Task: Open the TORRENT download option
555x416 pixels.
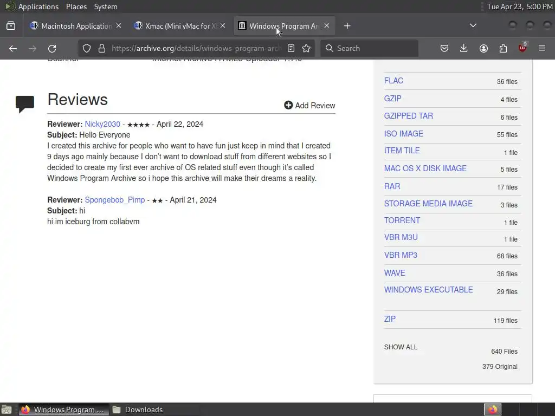Action: tap(402, 220)
